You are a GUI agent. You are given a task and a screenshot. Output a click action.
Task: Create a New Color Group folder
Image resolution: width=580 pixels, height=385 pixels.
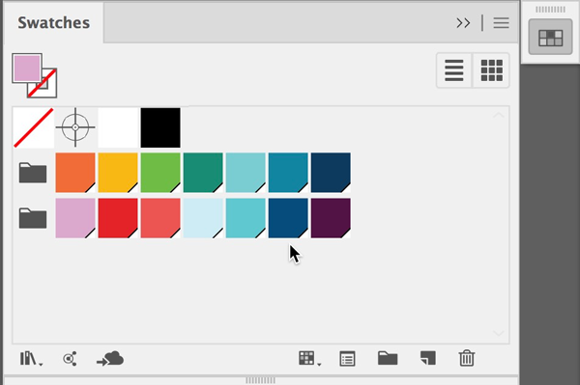tap(388, 358)
